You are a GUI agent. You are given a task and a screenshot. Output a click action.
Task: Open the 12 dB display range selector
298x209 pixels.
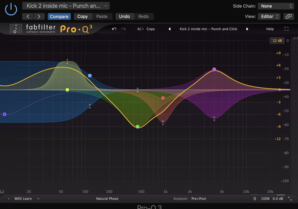tap(277, 40)
